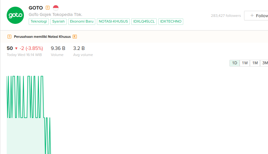Click the 283,427 followers count
The height and width of the screenshot is (154, 268).
pos(226,16)
